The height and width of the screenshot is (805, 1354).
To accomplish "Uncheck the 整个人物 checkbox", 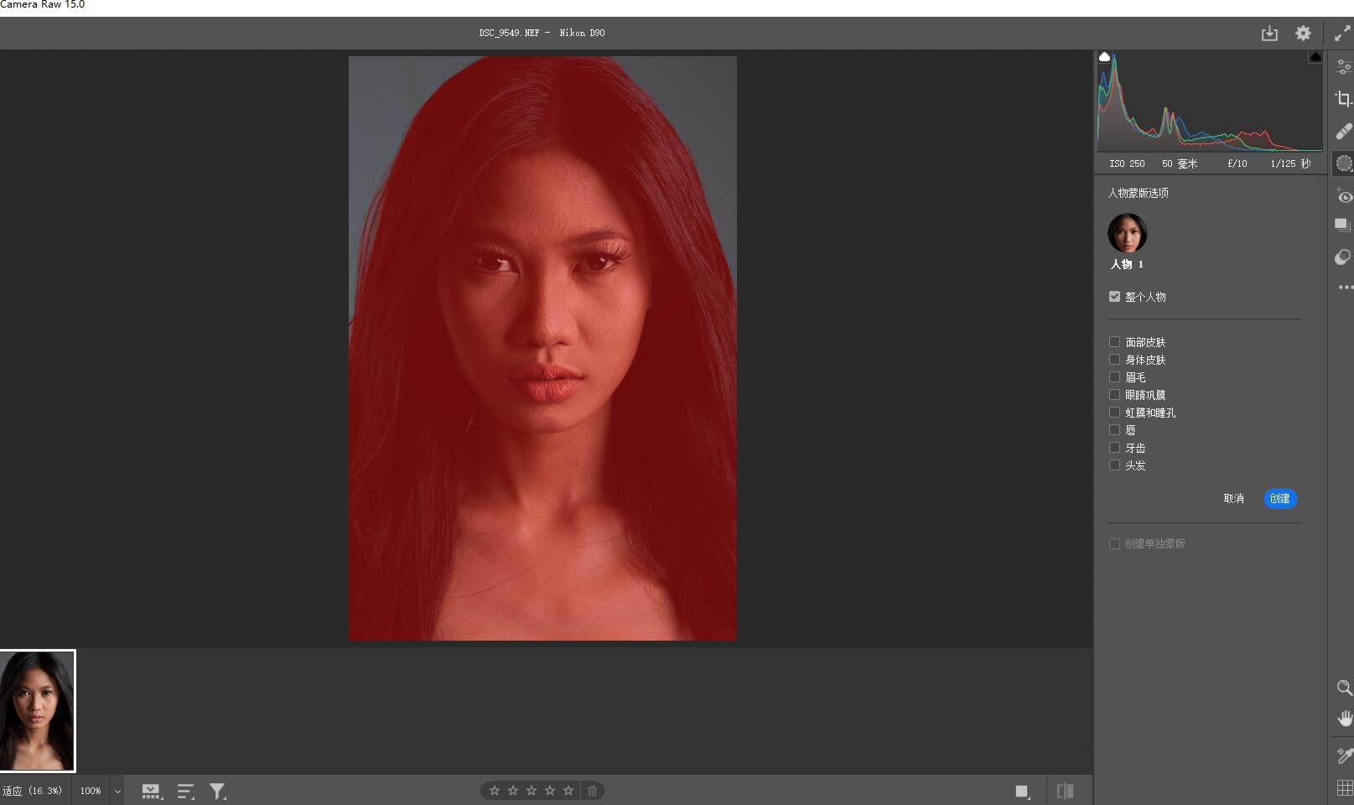I will [x=1114, y=297].
